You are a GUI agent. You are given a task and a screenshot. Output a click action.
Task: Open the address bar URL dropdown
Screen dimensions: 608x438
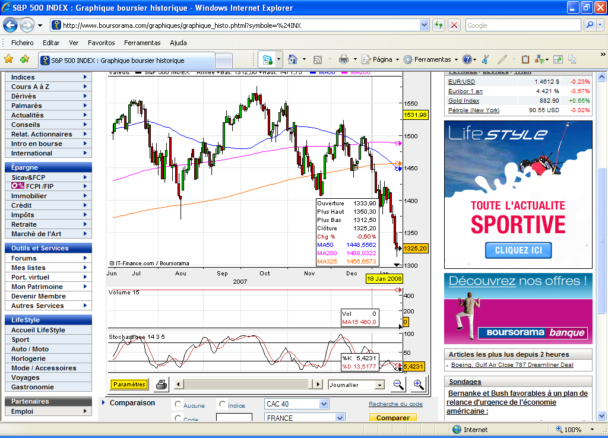coord(424,25)
